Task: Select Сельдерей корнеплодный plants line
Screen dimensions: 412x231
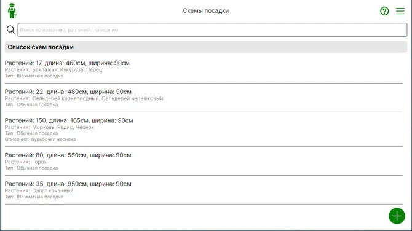Action: (84, 98)
